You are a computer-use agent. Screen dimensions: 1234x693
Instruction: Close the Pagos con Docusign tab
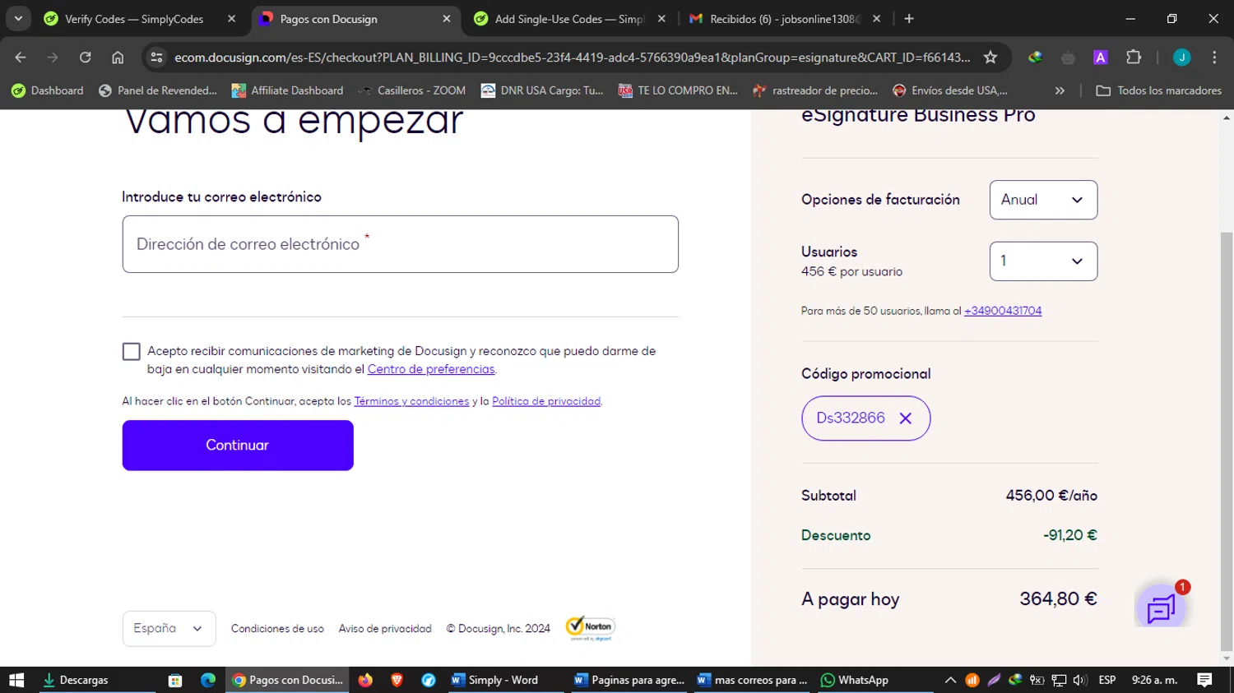coord(447,19)
